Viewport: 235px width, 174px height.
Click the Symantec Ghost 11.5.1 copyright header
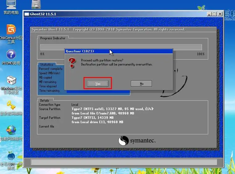coord(108,29)
